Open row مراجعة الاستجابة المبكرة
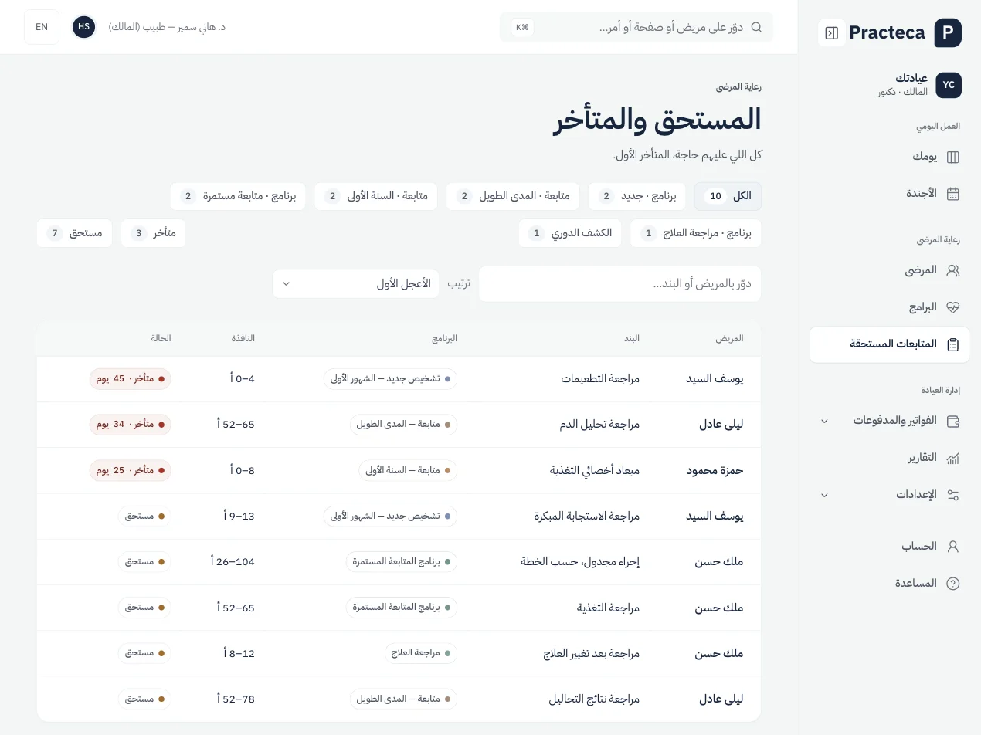This screenshot has height=735, width=981. [399, 516]
